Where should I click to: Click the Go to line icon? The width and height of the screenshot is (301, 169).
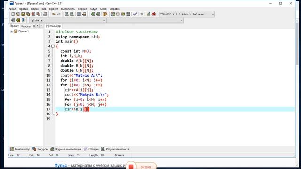point(84,14)
